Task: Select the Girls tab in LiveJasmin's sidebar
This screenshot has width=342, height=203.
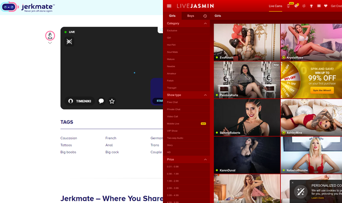Action: (172, 16)
